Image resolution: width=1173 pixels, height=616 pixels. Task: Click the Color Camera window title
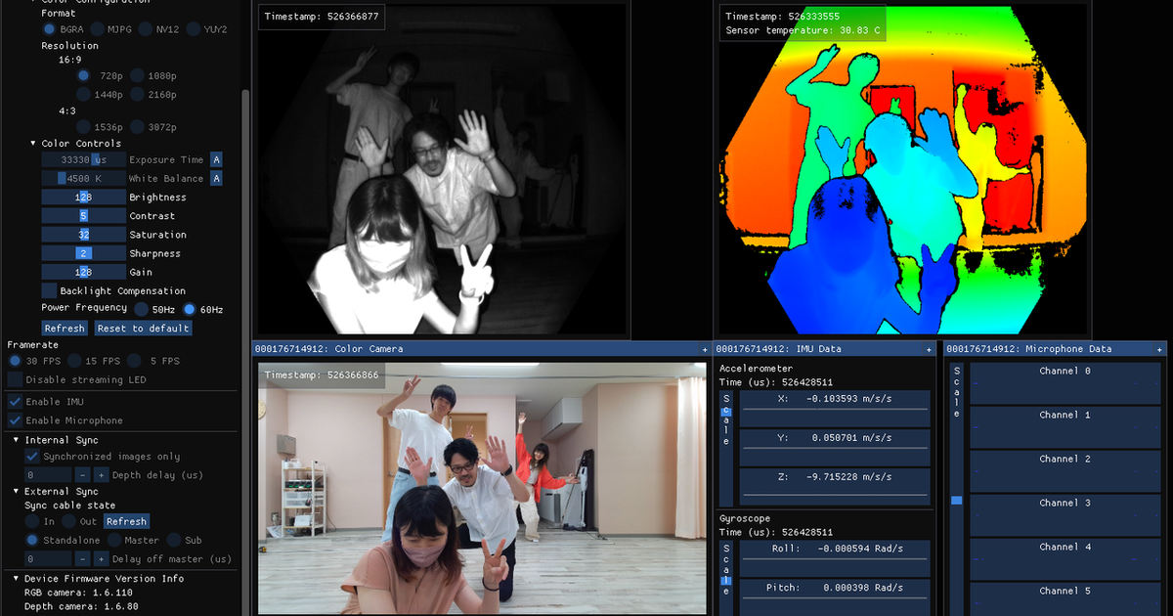click(328, 349)
